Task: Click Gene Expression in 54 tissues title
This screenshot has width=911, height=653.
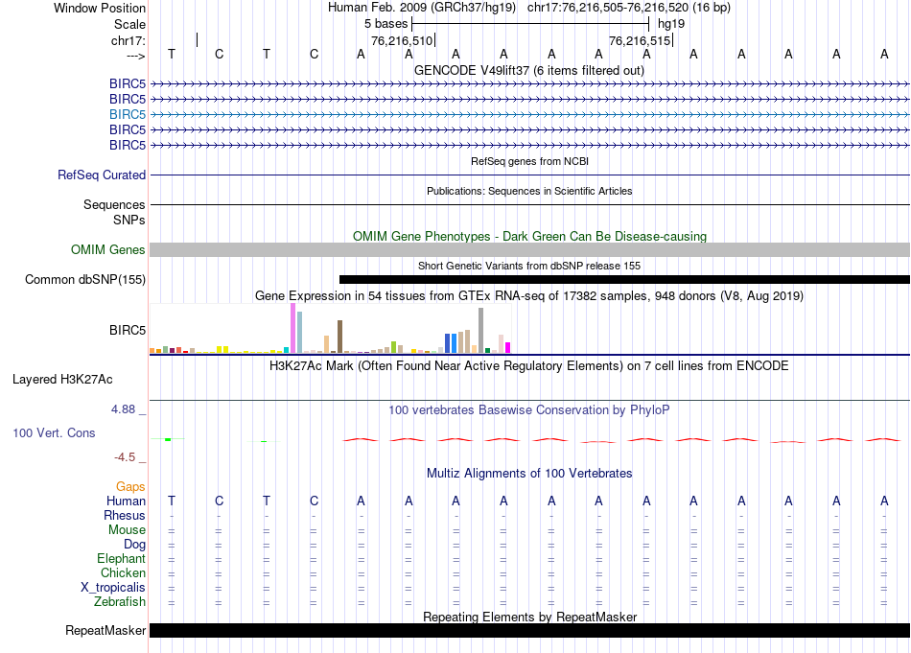Action: point(529,295)
